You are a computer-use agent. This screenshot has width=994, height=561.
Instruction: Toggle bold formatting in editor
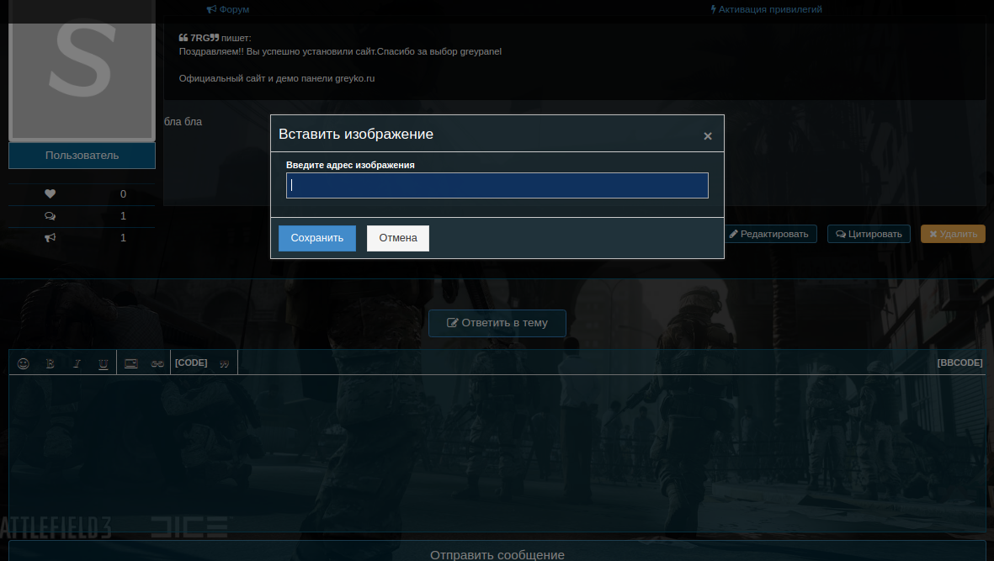coord(50,363)
